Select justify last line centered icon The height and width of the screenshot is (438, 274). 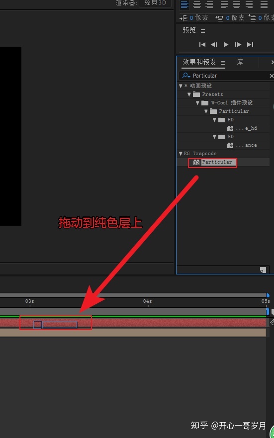click(x=237, y=5)
